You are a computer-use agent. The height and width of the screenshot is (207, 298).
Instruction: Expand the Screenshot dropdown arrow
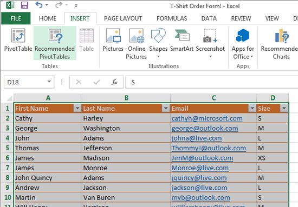(x=210, y=57)
